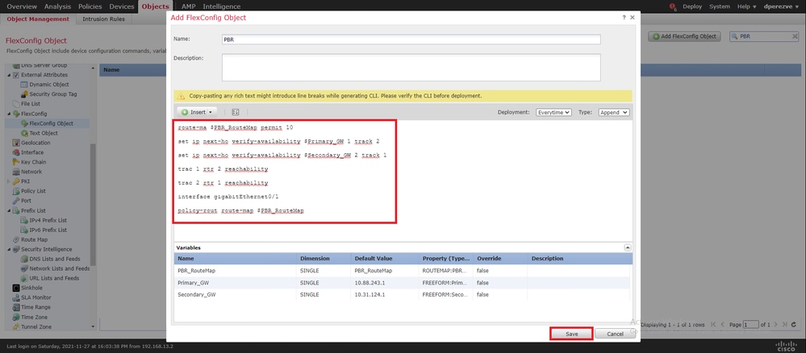This screenshot has width=806, height=353.
Task: Collapse the Prefix List tree node
Action: pos(9,210)
